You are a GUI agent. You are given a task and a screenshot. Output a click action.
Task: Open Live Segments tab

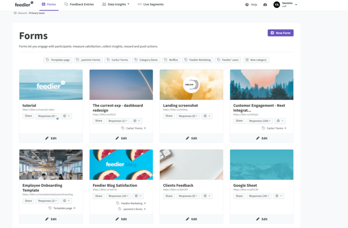[151, 4]
